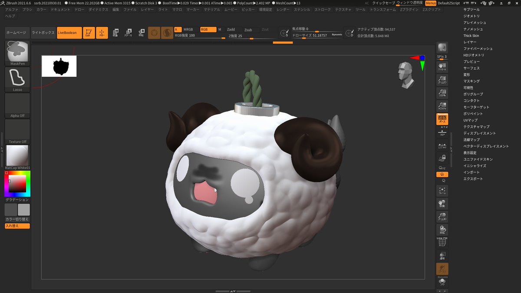The width and height of the screenshot is (521, 293).
Task: Click the BPR render button
Action: coord(442,48)
